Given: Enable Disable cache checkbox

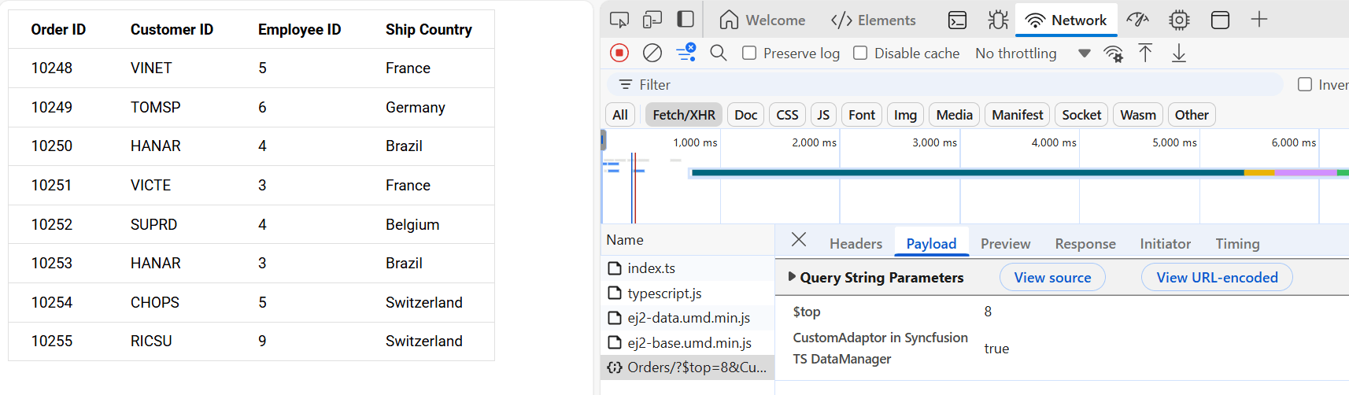Looking at the screenshot, I should tap(860, 53).
